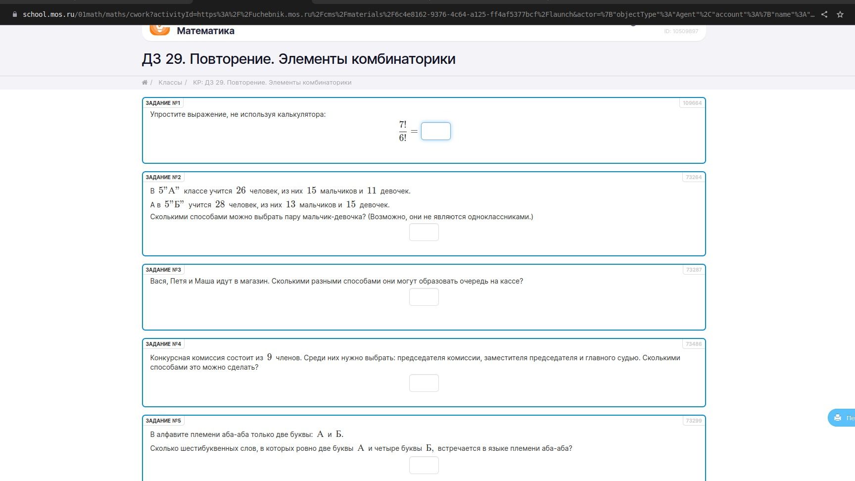Click task ID 109664
Image resolution: width=855 pixels, height=481 pixels.
click(x=692, y=103)
